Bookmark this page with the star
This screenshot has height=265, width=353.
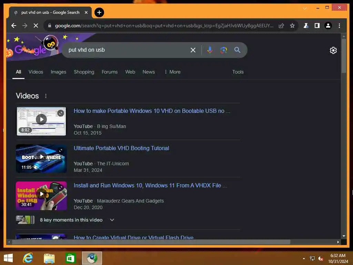(292, 26)
